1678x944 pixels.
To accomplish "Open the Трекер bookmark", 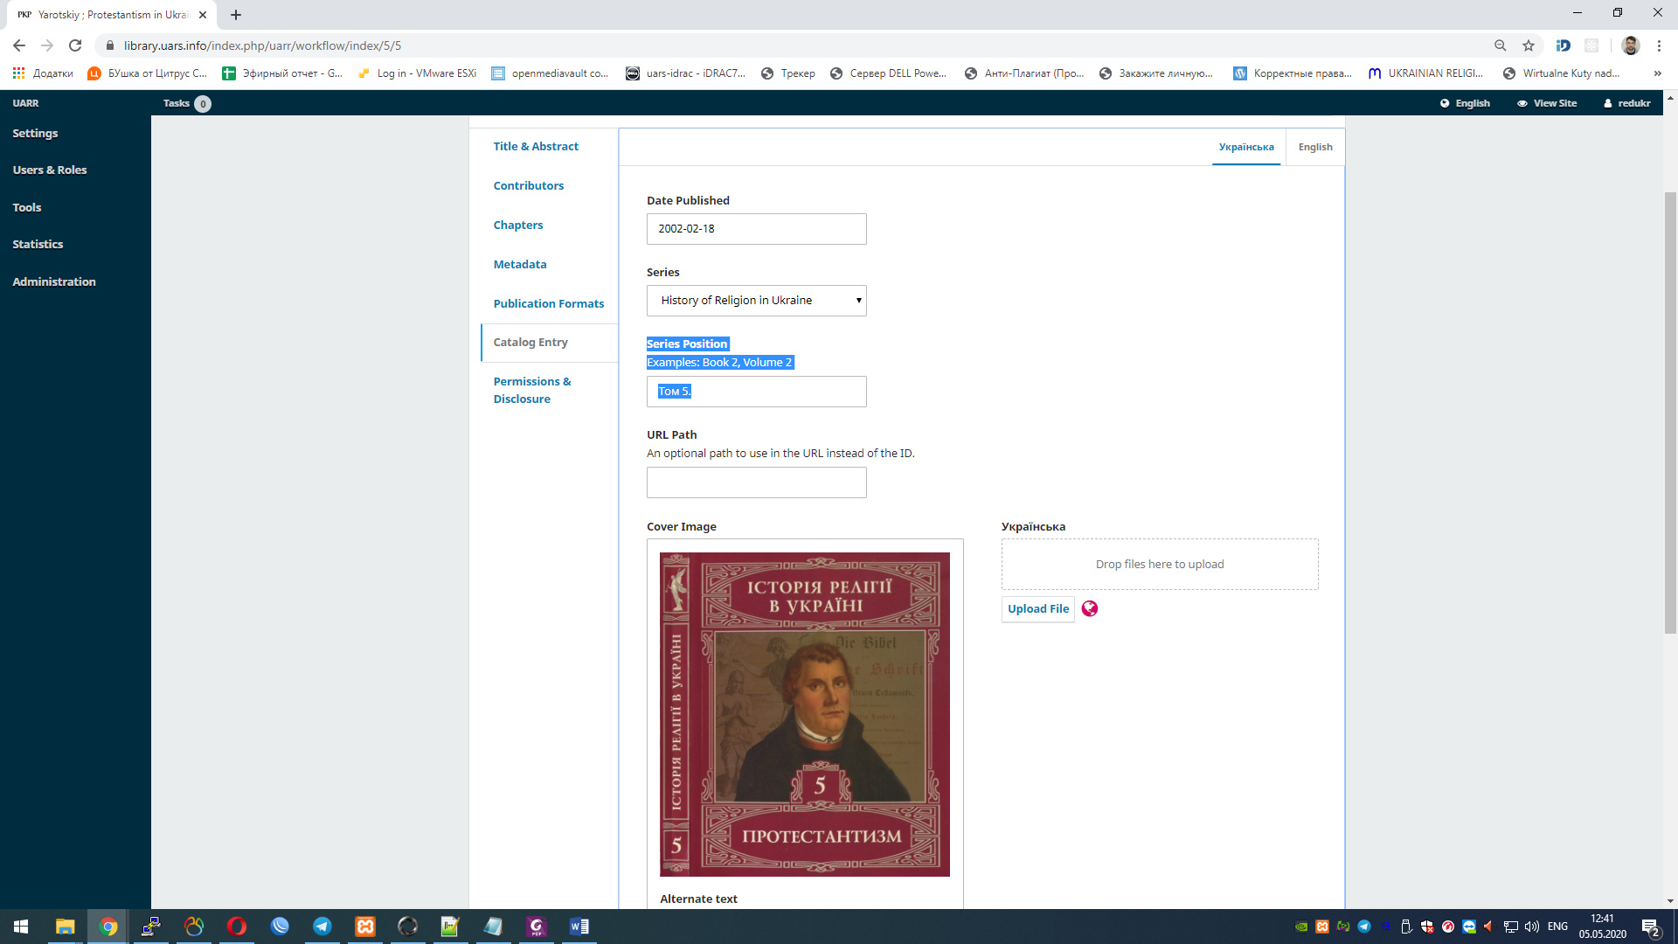I will click(787, 73).
